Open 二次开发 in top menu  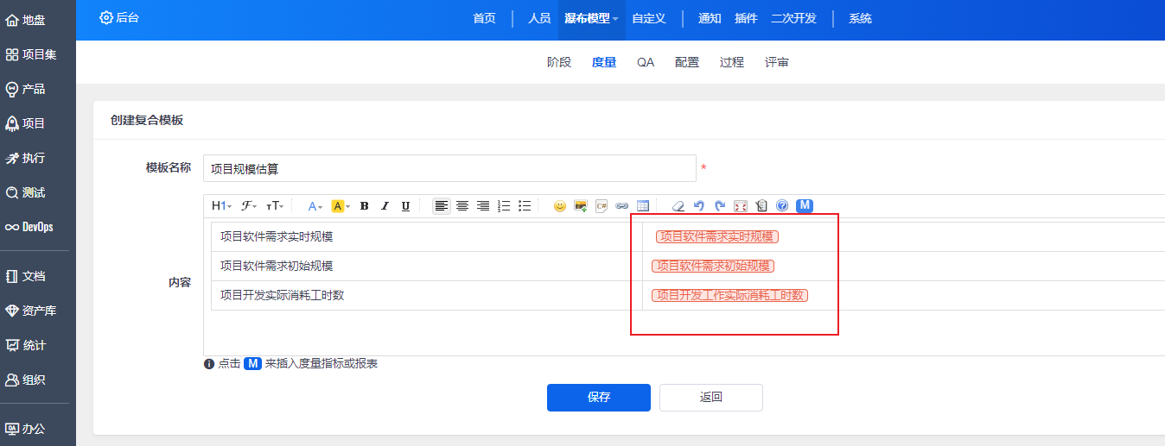tap(793, 18)
